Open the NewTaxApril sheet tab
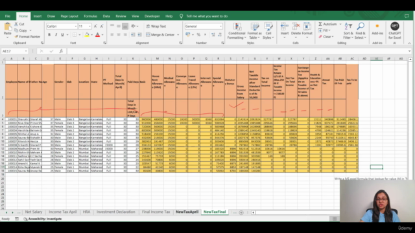 (187, 212)
